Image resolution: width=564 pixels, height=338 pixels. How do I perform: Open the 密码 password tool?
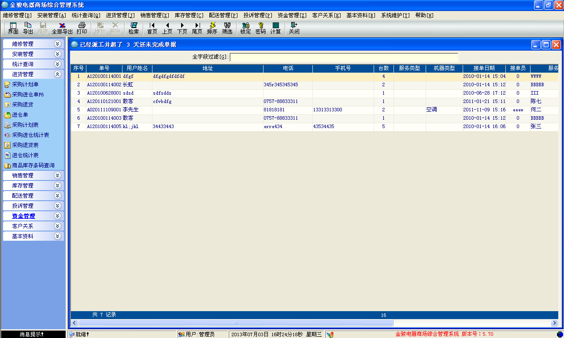coord(260,28)
